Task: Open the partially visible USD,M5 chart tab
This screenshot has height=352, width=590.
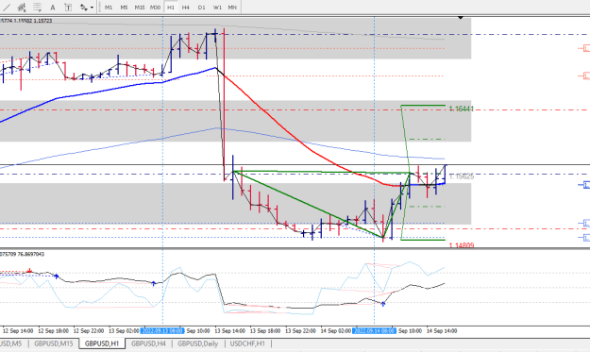Action: (11, 344)
